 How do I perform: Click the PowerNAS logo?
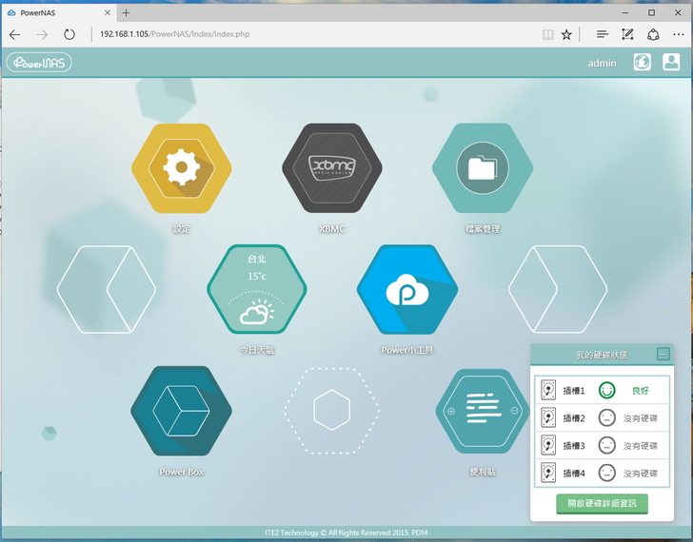tap(39, 63)
